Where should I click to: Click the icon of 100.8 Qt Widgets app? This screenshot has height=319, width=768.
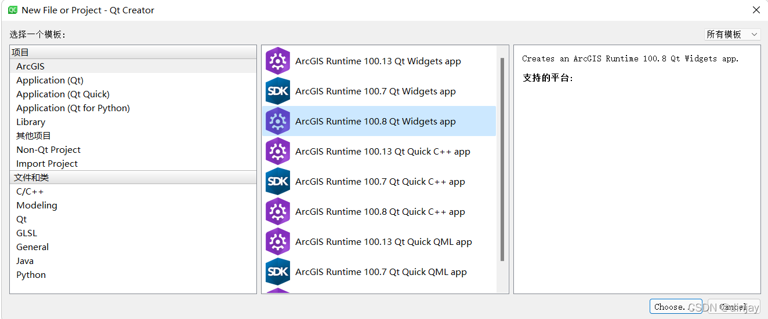pyautogui.click(x=278, y=121)
